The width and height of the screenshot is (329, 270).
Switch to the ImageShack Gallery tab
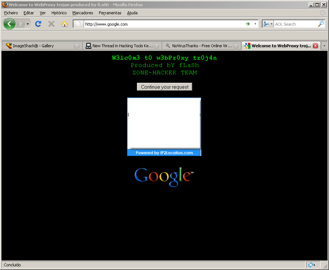41,46
